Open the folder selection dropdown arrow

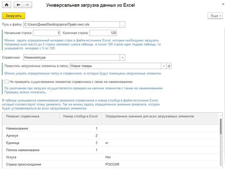pos(164,66)
